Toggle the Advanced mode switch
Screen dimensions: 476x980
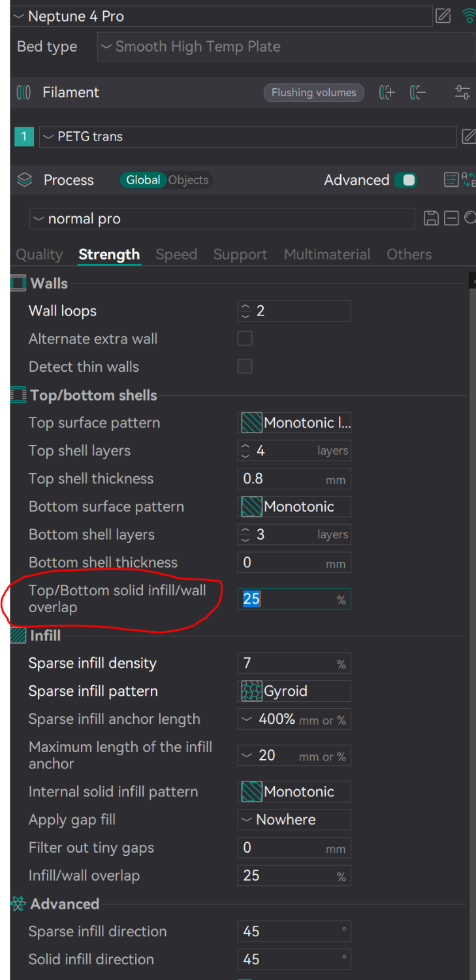coord(405,180)
